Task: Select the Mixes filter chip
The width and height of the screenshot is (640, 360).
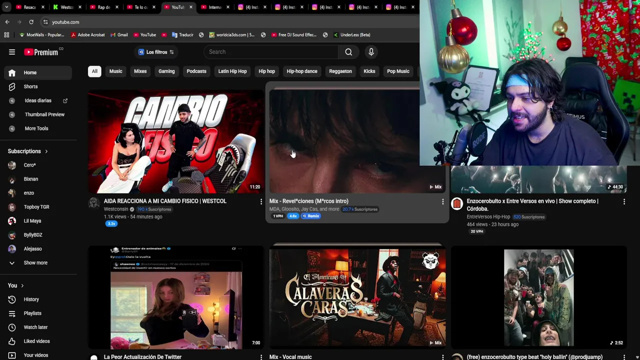Action: (x=140, y=71)
